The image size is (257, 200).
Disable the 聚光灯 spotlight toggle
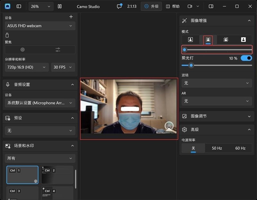pos(246,58)
